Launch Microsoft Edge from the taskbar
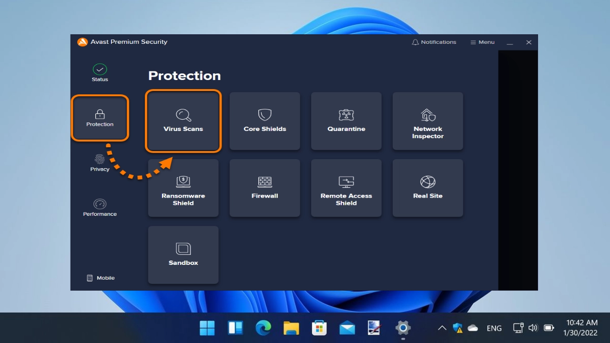The image size is (610, 343). pyautogui.click(x=263, y=328)
